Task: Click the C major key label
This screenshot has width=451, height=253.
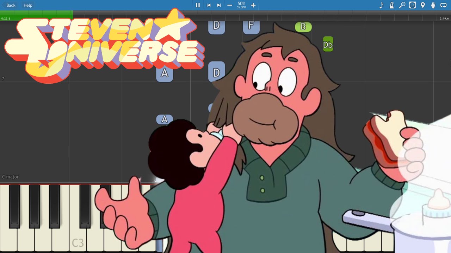Action: [10, 177]
